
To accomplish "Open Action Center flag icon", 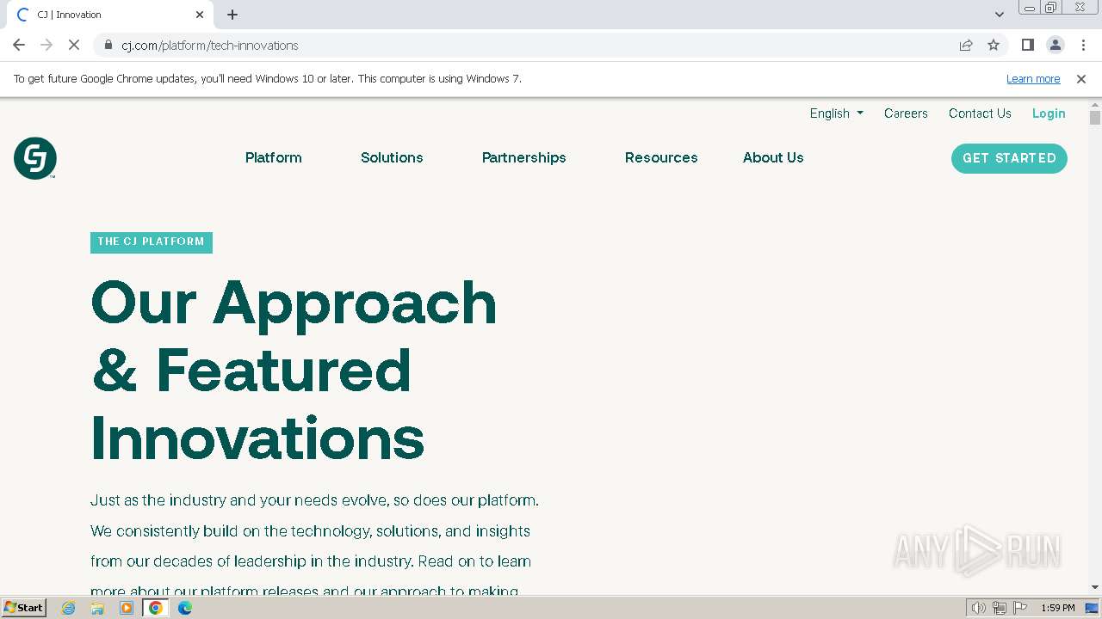I will [x=1020, y=608].
